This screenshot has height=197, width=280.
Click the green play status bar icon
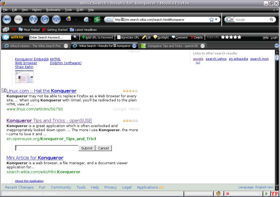[x=267, y=193]
